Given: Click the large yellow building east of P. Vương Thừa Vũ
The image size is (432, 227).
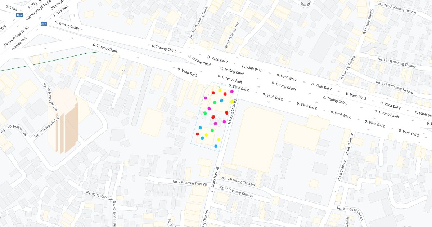Looking at the screenshot, I should click(x=258, y=139).
